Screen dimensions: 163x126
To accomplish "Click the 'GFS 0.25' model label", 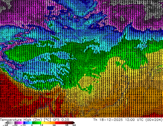I will click(61, 120).
